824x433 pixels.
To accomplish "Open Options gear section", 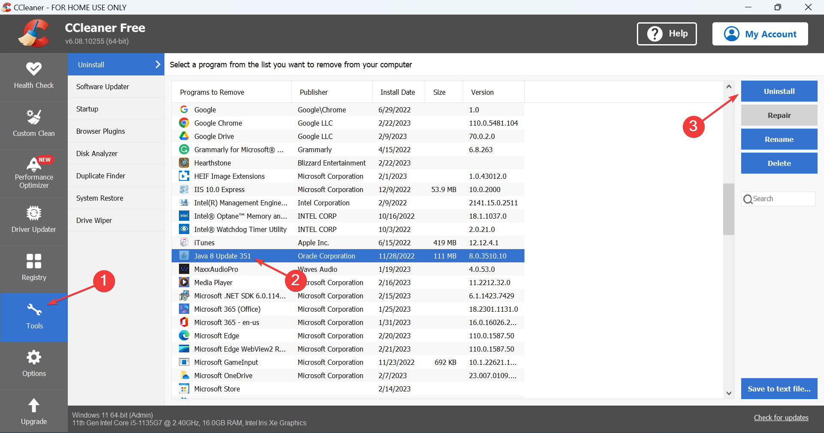I will click(x=33, y=365).
